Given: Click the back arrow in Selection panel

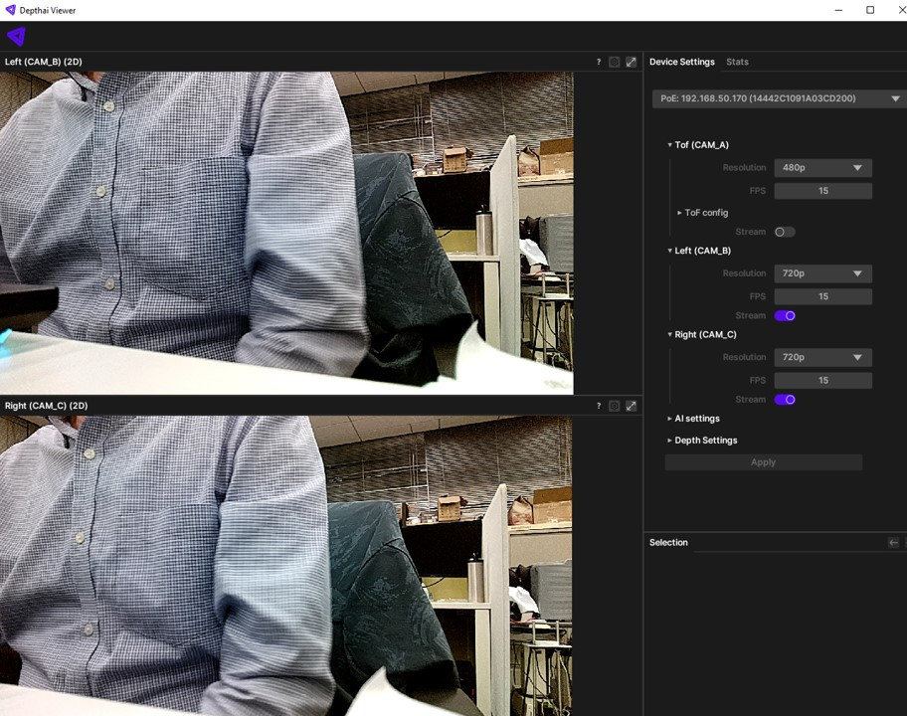Looking at the screenshot, I should click(893, 542).
